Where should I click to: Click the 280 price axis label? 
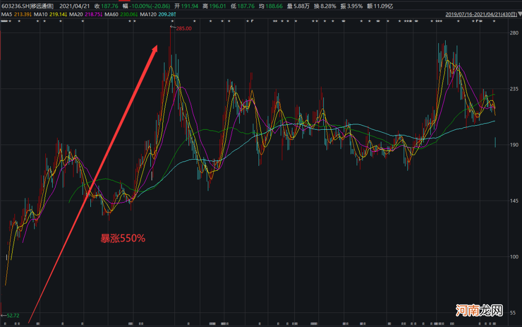click(x=514, y=33)
